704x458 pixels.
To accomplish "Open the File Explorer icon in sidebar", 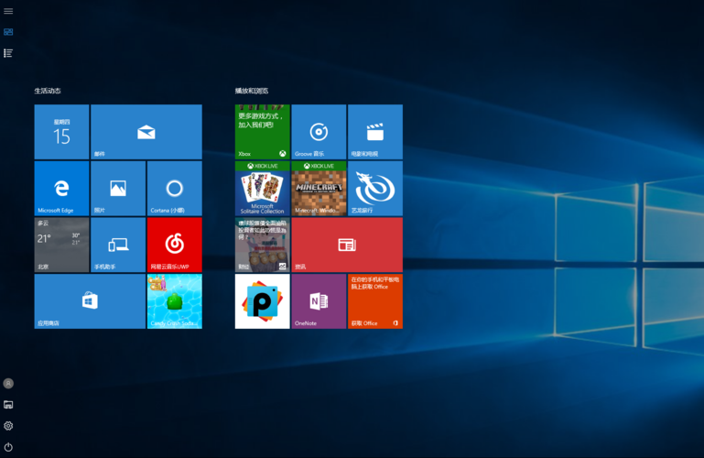I will tap(8, 405).
